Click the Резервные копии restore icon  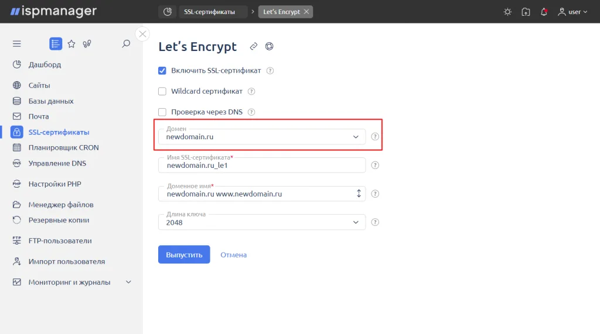pyautogui.click(x=17, y=220)
